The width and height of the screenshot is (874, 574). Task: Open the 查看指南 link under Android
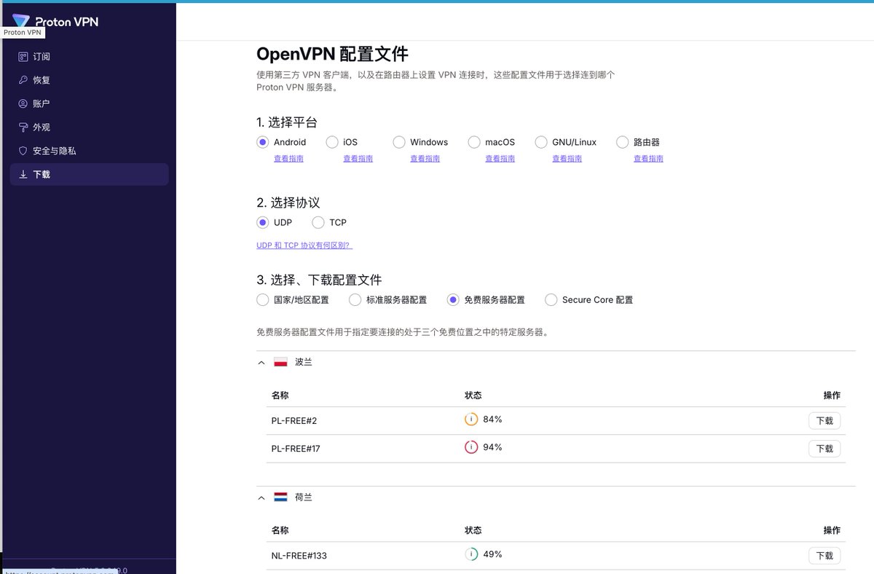click(288, 159)
